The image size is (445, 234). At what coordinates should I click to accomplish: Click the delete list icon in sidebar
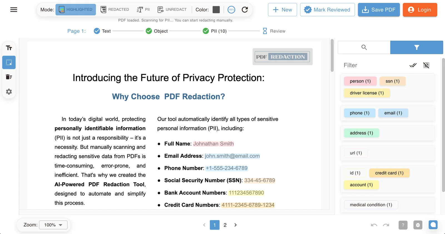(x=9, y=77)
